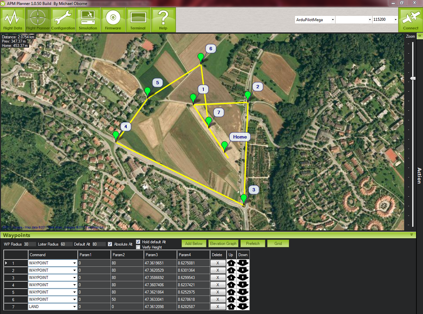Click the Prefetch button

tap(253, 244)
